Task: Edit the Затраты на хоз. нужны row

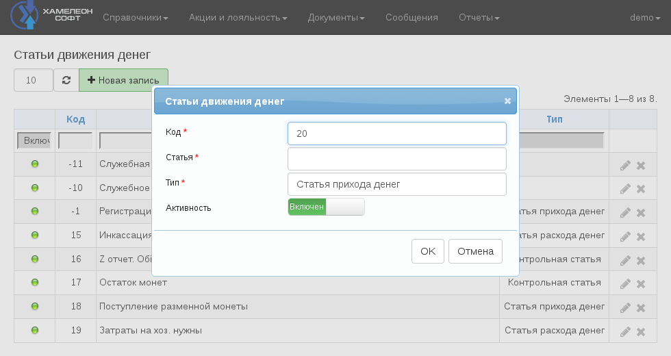Action: pyautogui.click(x=625, y=331)
